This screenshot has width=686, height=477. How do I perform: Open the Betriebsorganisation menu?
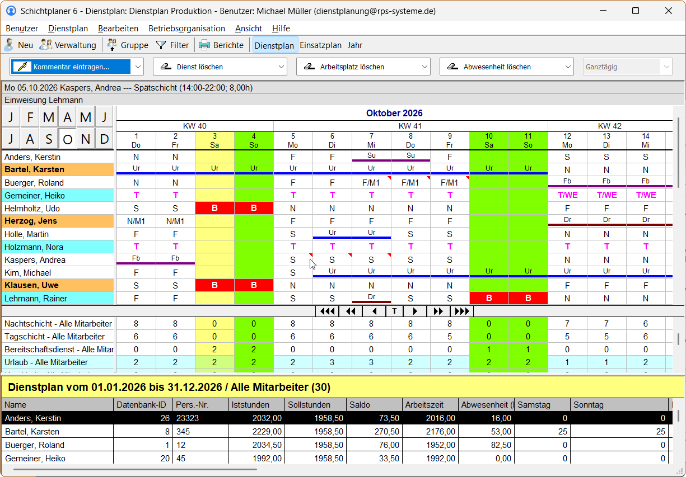click(x=187, y=29)
